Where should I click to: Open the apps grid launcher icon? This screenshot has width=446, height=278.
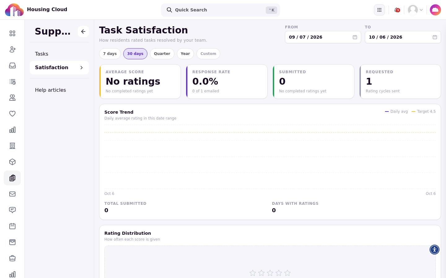[x=379, y=10]
